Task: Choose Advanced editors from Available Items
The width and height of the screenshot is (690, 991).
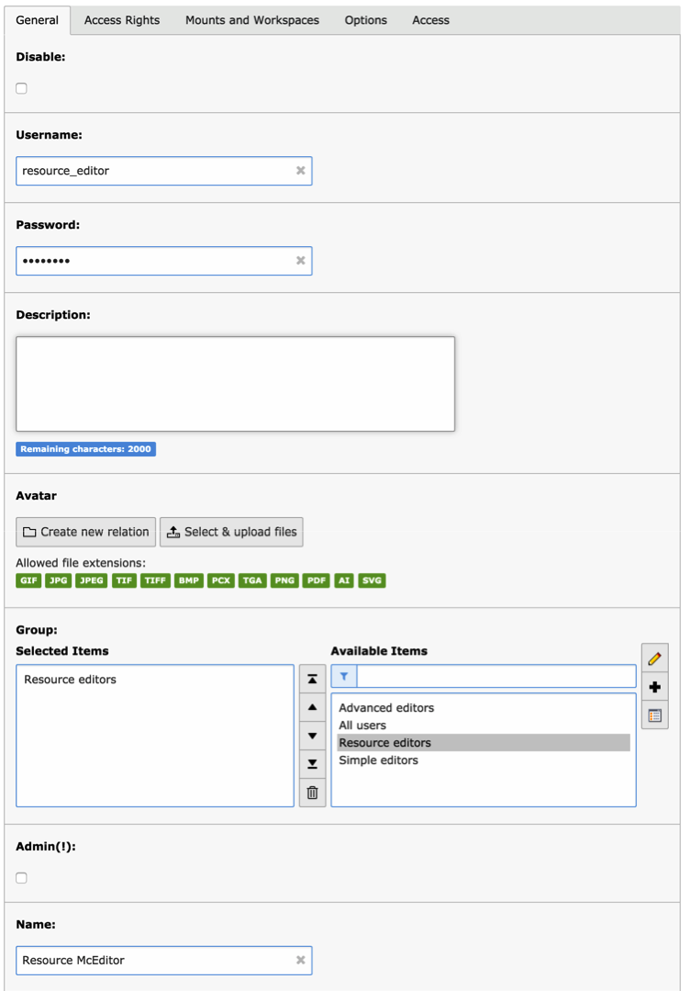Action: pyautogui.click(x=484, y=708)
